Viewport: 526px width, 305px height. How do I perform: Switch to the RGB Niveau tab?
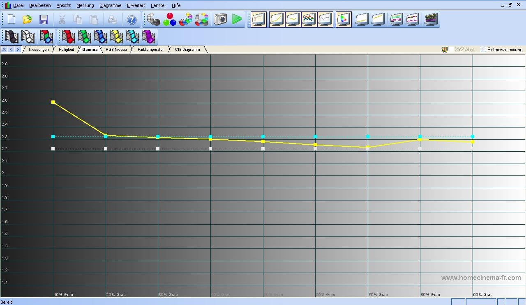116,50
